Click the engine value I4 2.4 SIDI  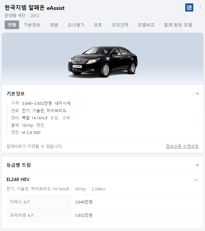tap(31, 133)
